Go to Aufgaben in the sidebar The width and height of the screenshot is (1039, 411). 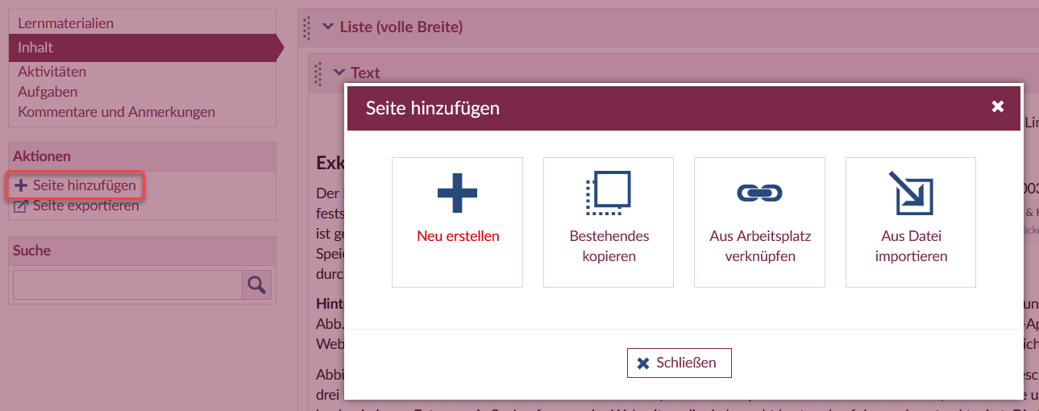(48, 92)
